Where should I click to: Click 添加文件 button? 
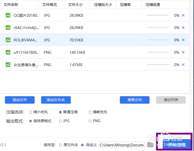(20, 100)
